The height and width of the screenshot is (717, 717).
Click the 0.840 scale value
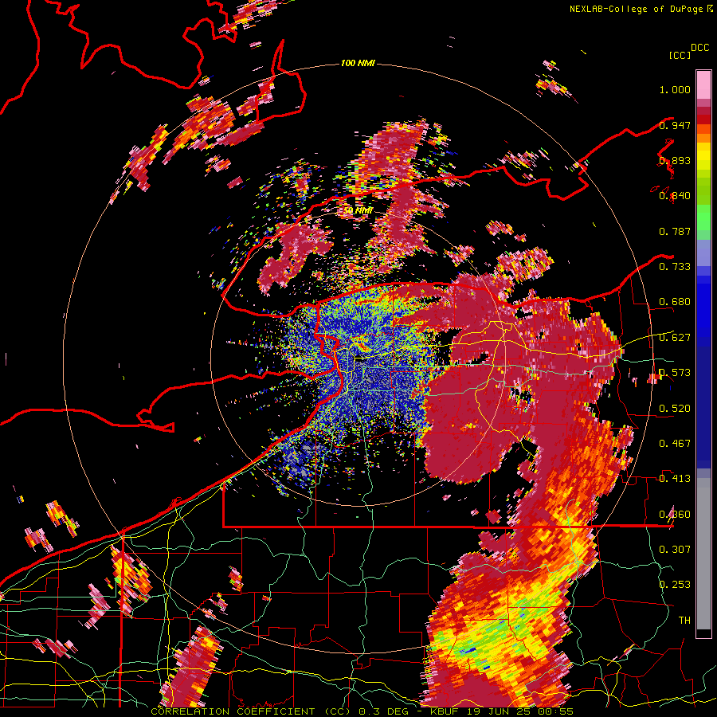coord(675,196)
